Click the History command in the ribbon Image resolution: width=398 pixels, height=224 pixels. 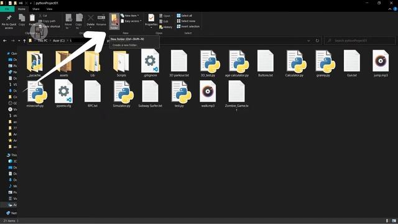[166, 27]
